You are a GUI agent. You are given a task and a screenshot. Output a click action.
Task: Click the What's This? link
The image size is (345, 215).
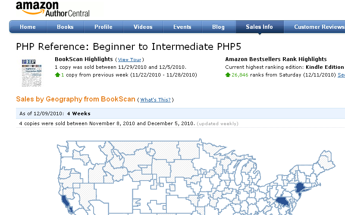[155, 100]
